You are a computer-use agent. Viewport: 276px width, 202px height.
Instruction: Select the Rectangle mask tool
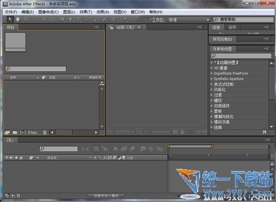click(x=63, y=19)
